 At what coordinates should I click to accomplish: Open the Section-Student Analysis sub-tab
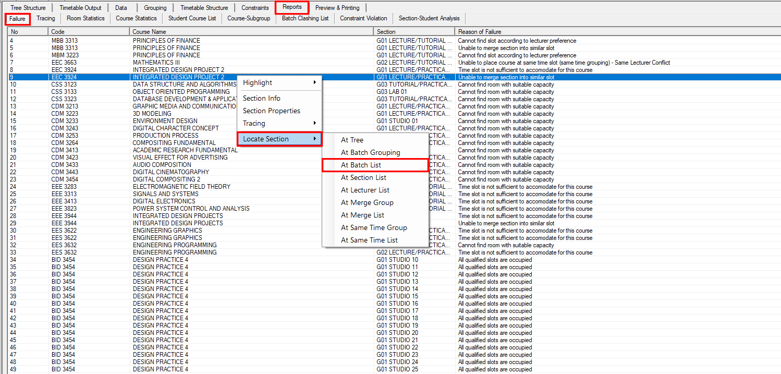(x=429, y=18)
